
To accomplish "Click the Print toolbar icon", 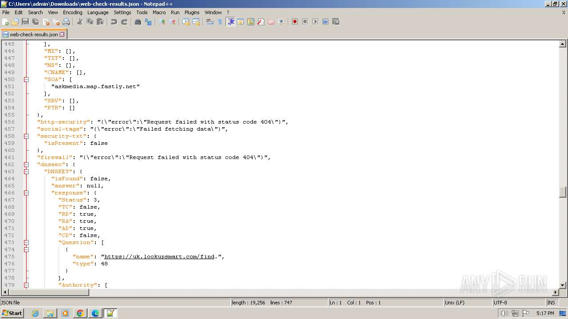I will [x=66, y=22].
